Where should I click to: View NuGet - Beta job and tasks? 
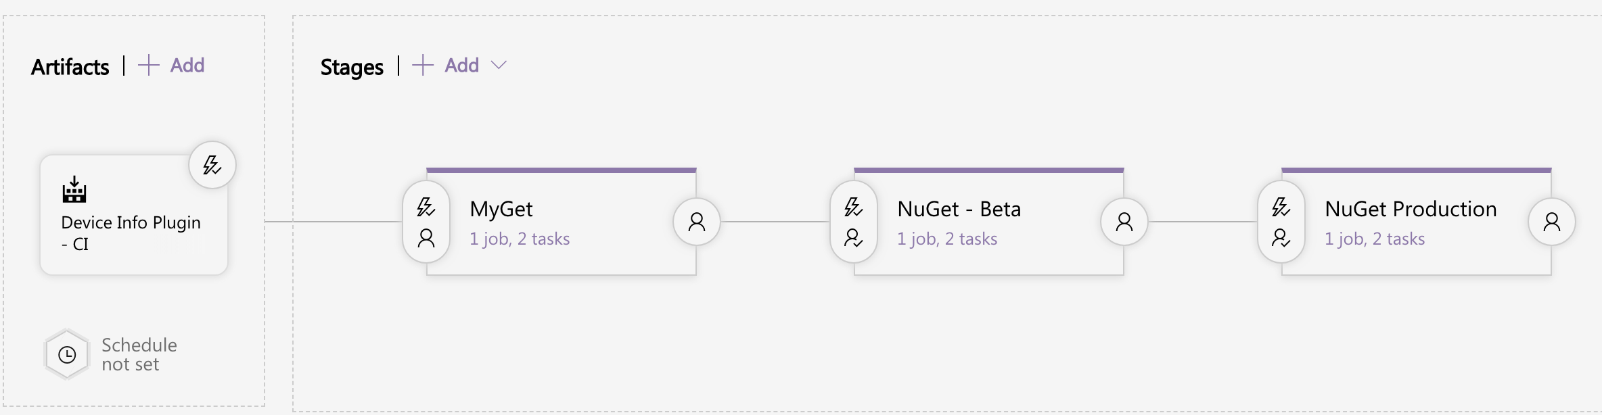tap(947, 239)
